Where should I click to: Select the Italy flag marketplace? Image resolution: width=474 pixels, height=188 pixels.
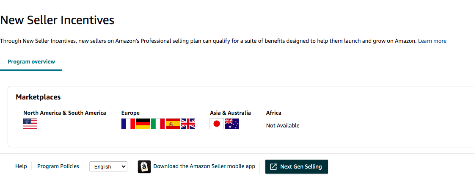pyautogui.click(x=158, y=124)
